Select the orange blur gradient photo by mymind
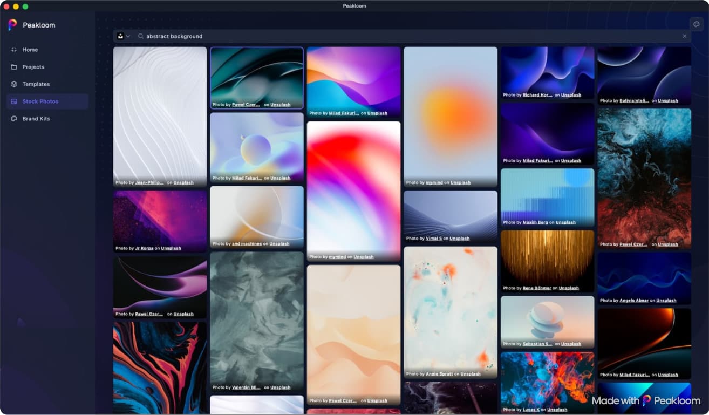Viewport: 709px width, 415px height. tap(451, 117)
